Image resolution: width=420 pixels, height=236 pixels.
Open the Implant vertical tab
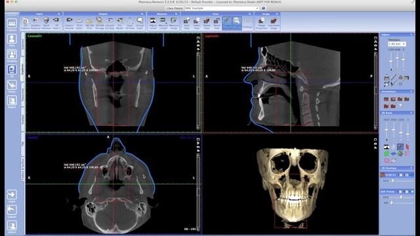tap(23, 119)
